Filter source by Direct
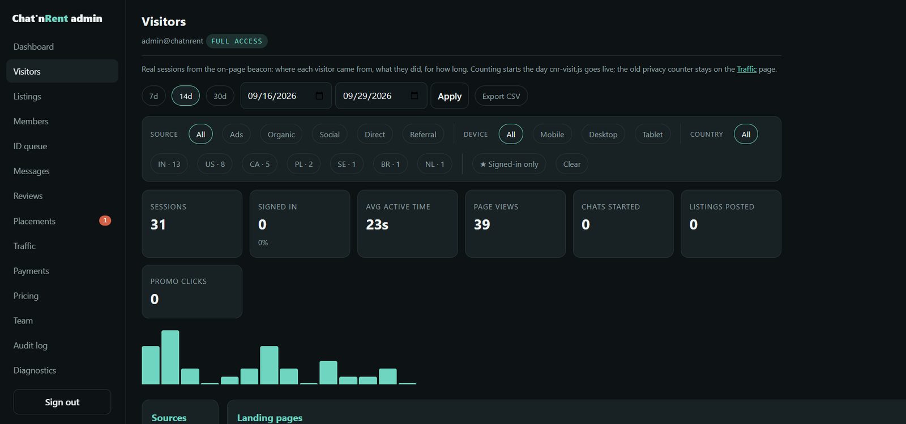 tap(375, 134)
